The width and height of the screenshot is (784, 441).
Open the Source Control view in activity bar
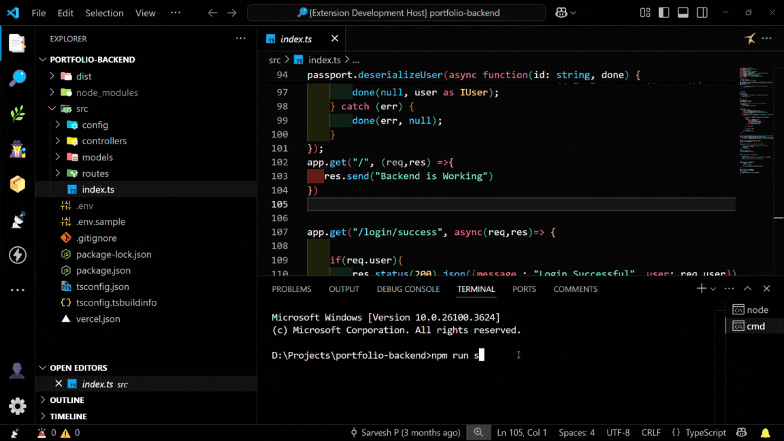[x=17, y=113]
